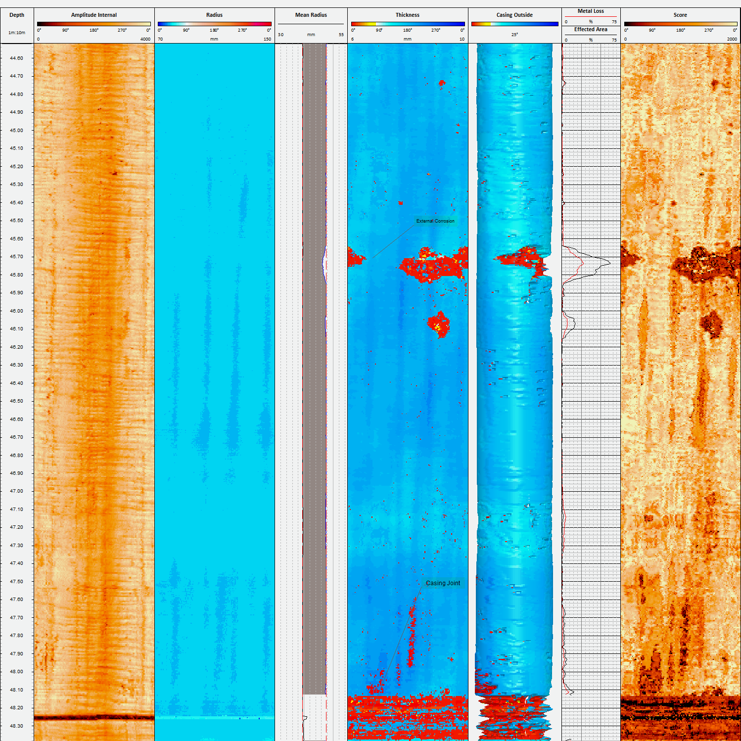Click the 1m:10m depth scale label
Screen dimensions: 741x741
tap(17, 33)
